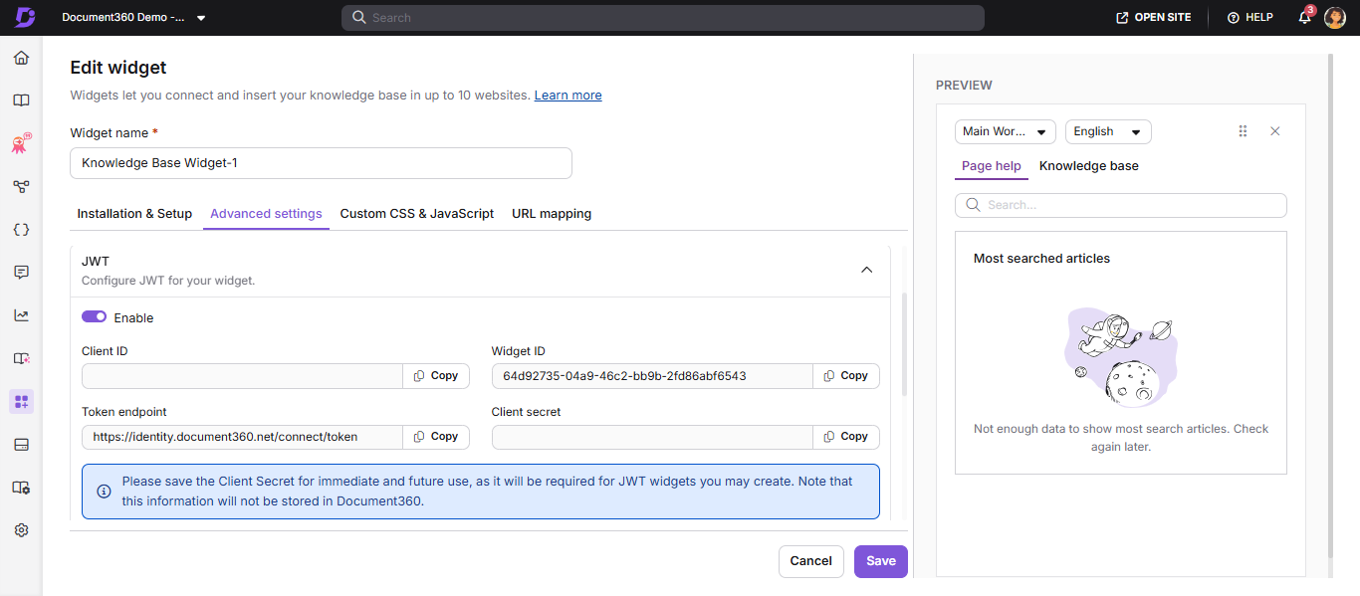Select Page help tab in preview
The width and height of the screenshot is (1360, 596).
pyautogui.click(x=992, y=166)
